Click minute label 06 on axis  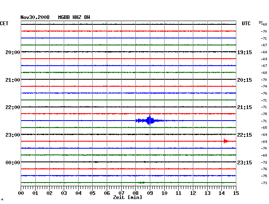[107, 193]
